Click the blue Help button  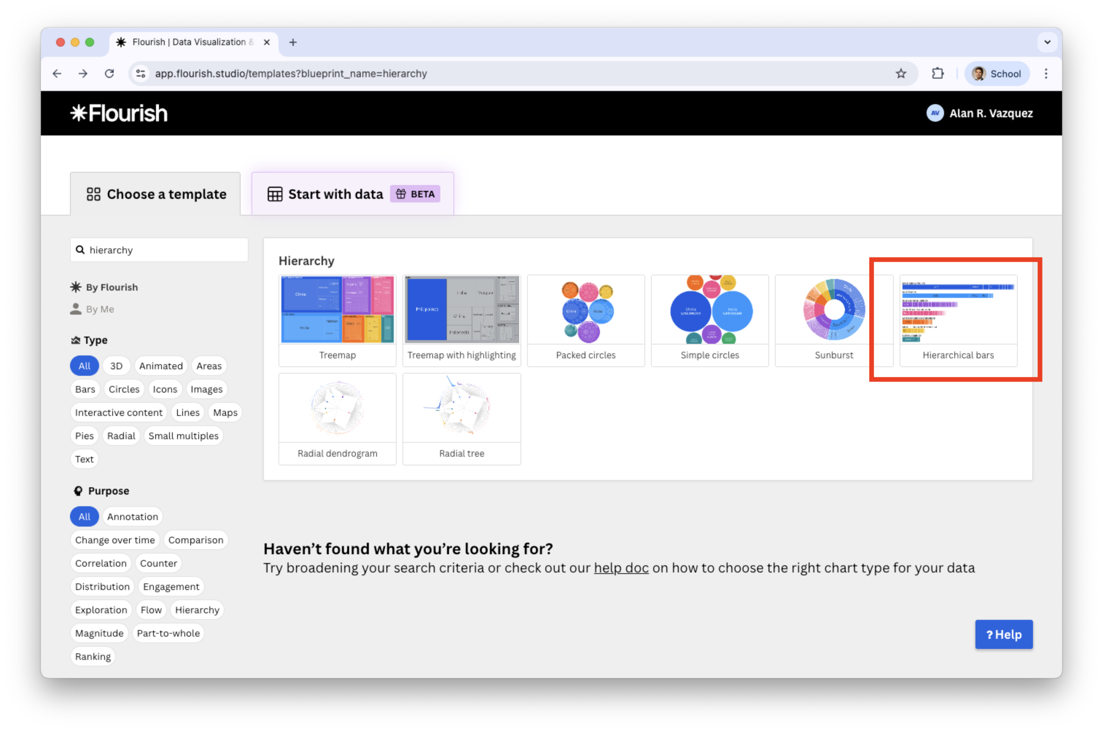[x=1003, y=634]
